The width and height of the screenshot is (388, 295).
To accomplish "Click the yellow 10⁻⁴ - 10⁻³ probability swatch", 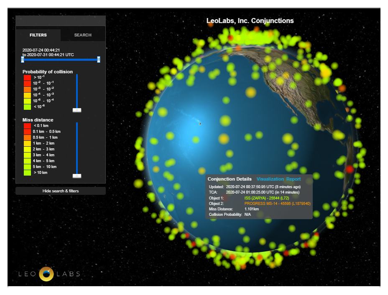I will [x=27, y=95].
